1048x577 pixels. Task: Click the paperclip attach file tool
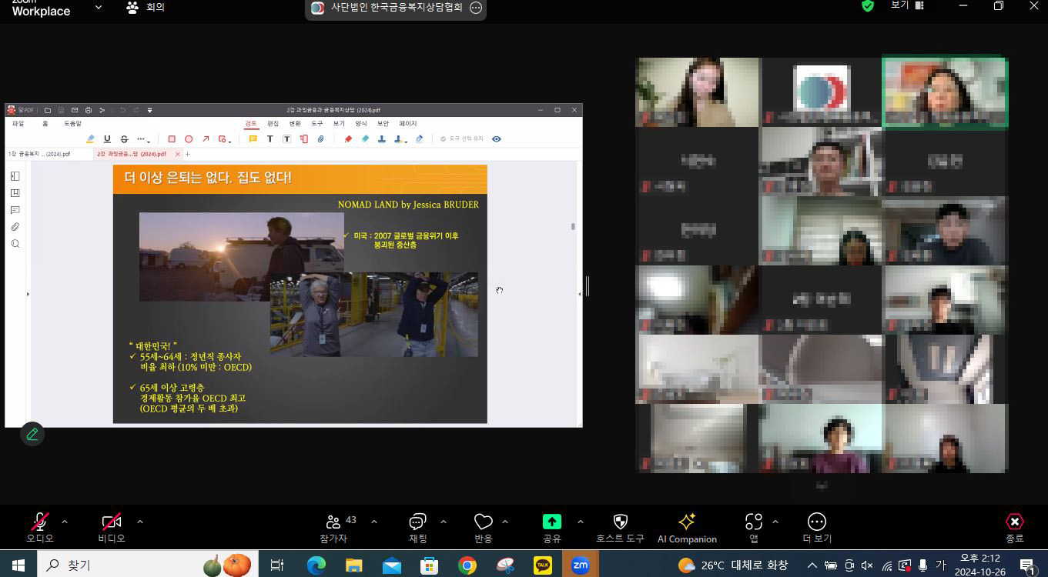click(320, 139)
